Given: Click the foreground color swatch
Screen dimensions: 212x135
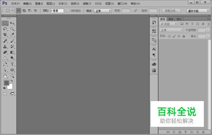Looking at the screenshot, I should pyautogui.click(x=6, y=83).
